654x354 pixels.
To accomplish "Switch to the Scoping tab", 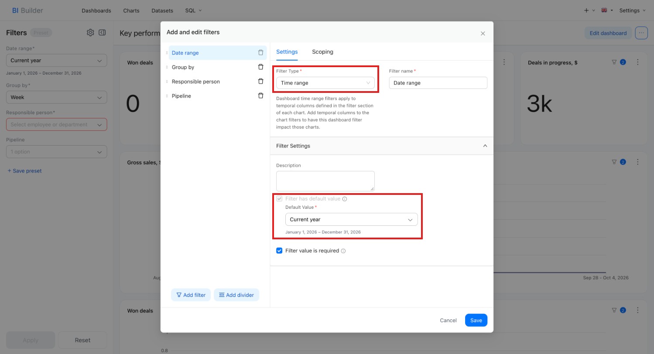I will click(x=322, y=52).
